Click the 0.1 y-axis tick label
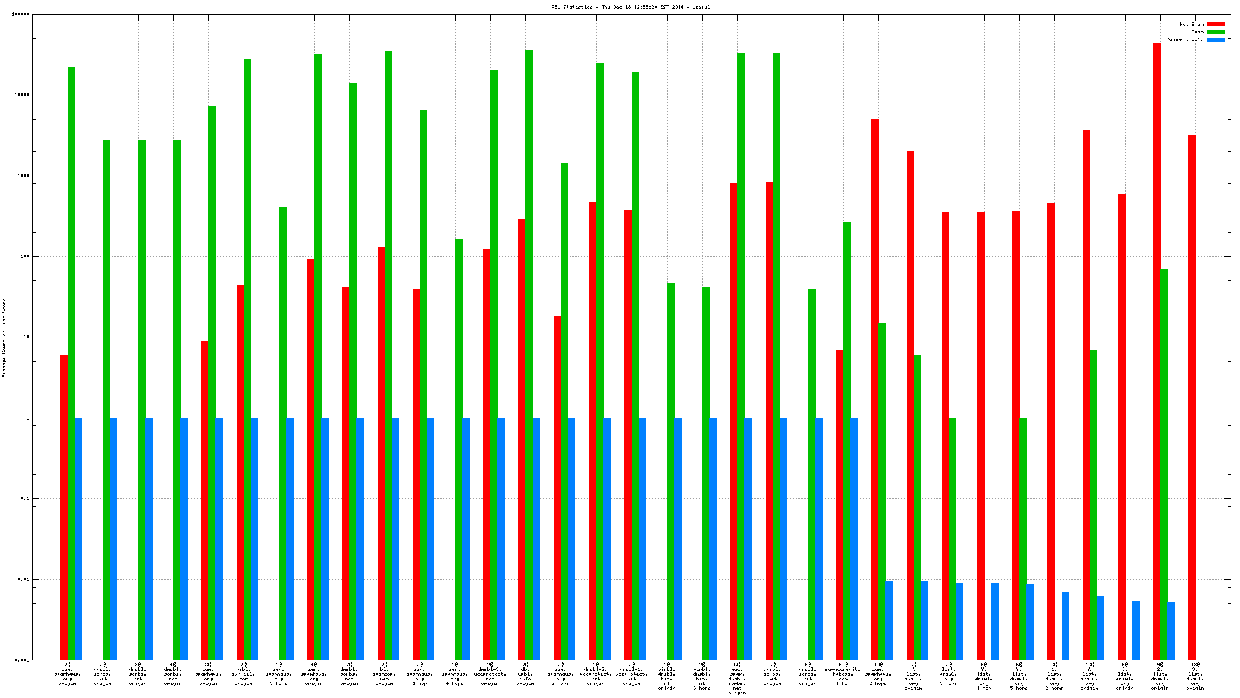This screenshot has width=1240, height=698. coord(24,498)
